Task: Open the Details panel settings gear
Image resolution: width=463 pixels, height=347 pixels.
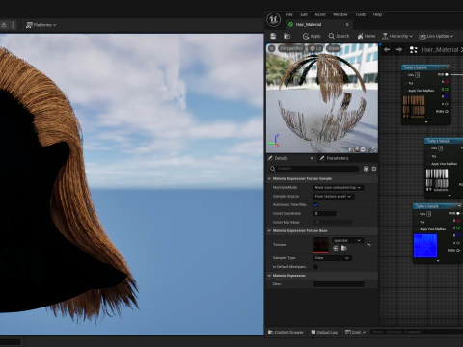Action: (374, 169)
